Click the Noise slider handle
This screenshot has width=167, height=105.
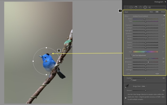(146, 65)
